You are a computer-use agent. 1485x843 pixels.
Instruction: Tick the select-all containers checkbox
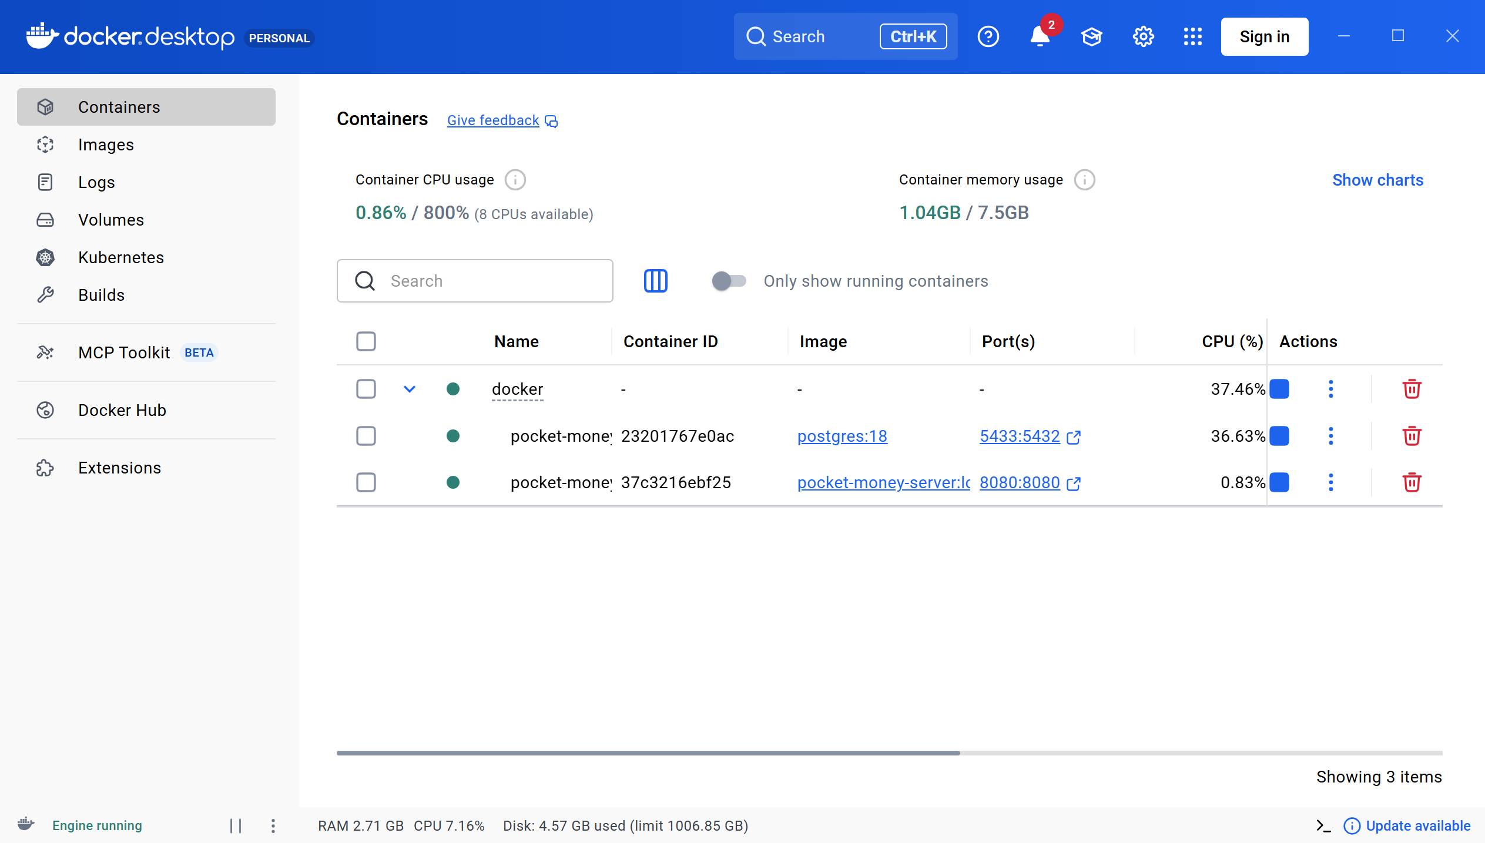click(366, 341)
